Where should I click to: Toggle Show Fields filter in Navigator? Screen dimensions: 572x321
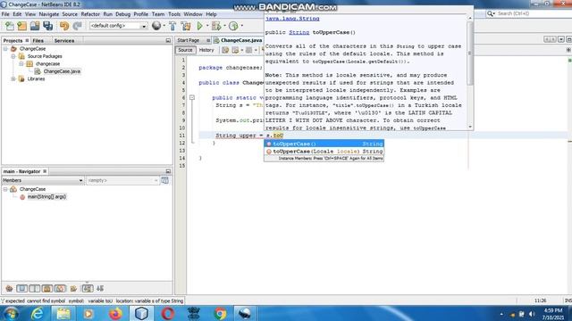(x=21, y=289)
